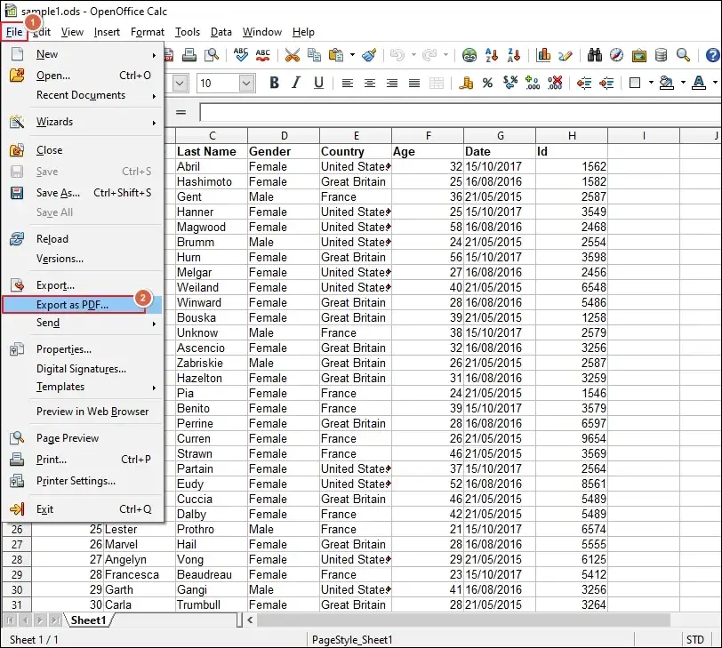722x648 pixels.
Task: Open the Navigator compass icon
Action: (616, 55)
